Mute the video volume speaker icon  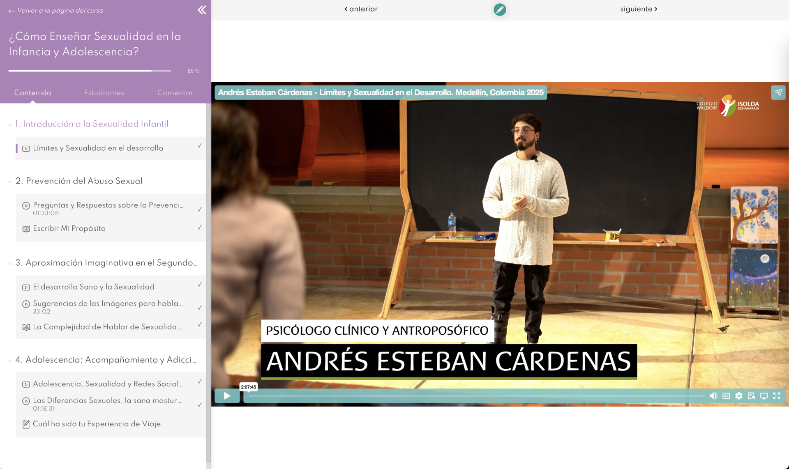pos(713,396)
